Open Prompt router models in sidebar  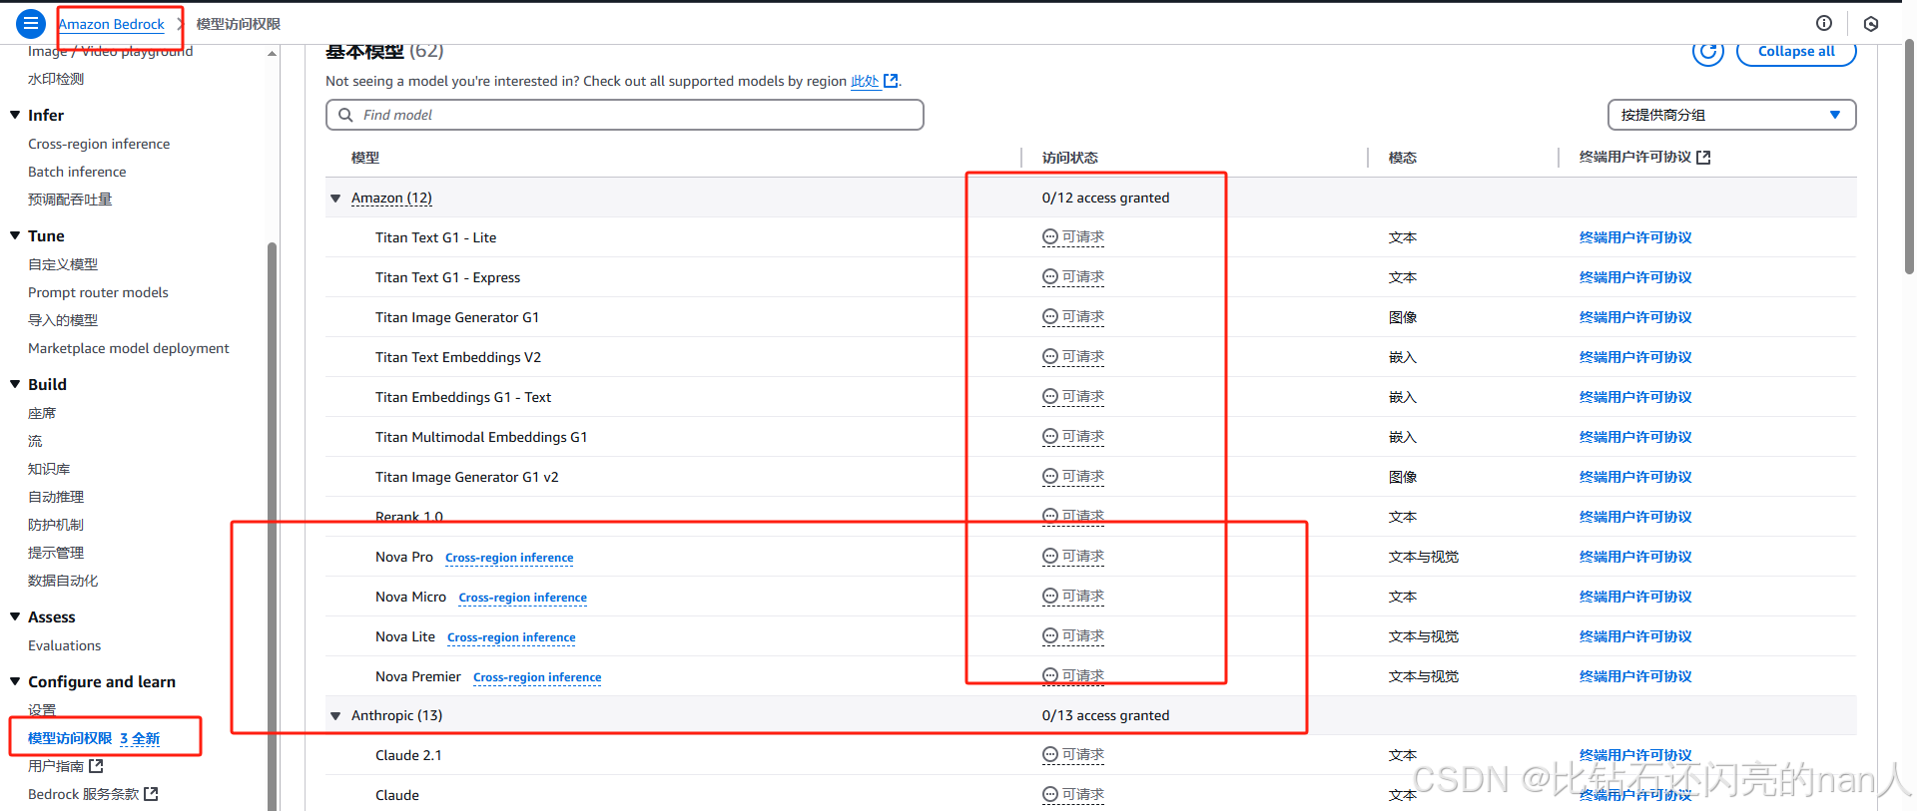coord(98,292)
